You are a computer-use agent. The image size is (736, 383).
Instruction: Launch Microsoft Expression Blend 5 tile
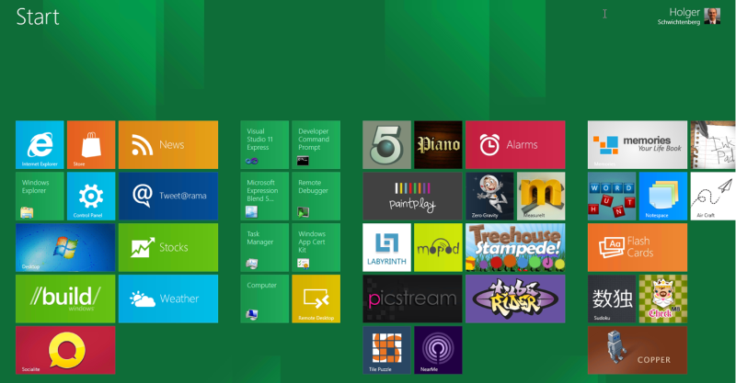pos(265,196)
